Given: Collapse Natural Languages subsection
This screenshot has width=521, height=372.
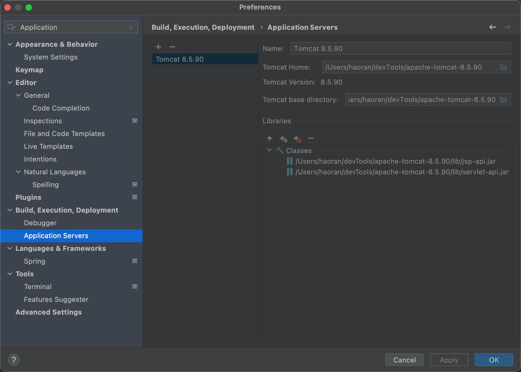Looking at the screenshot, I should (x=18, y=172).
